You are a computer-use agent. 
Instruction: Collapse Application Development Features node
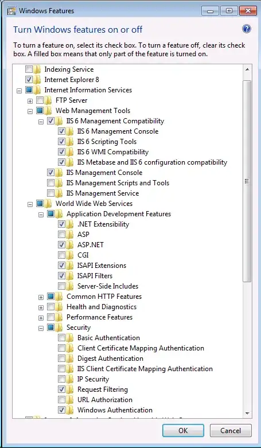click(x=41, y=215)
